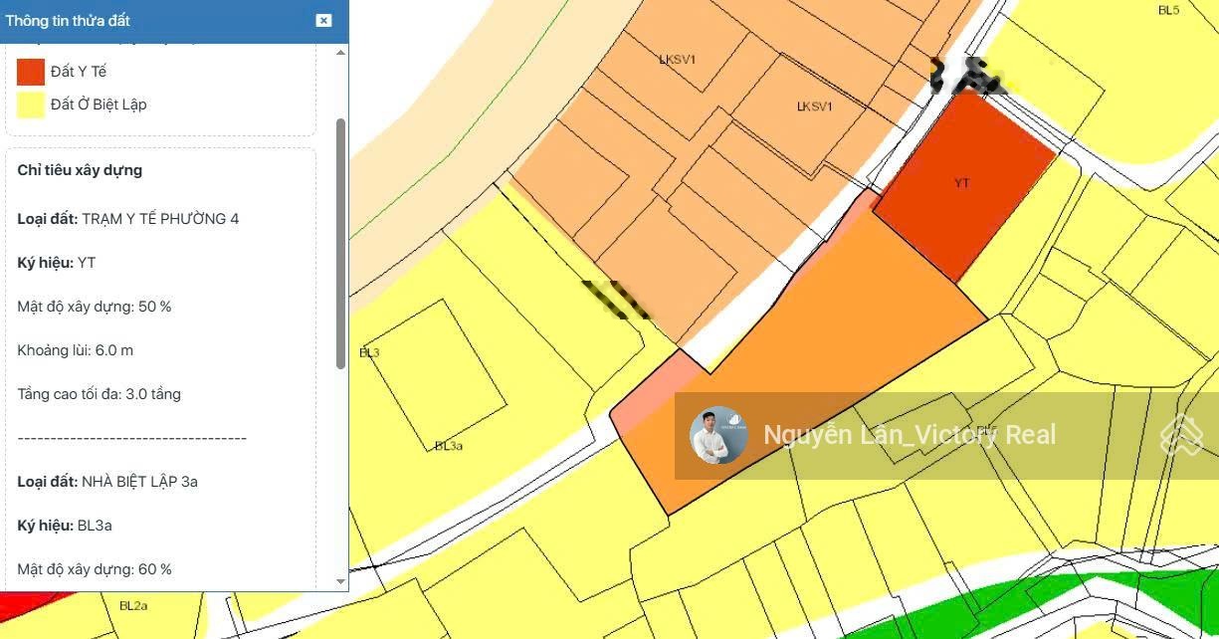Click 'Tầng cao tối đa: 3.0 tầng'
The width and height of the screenshot is (1219, 639).
click(x=100, y=394)
